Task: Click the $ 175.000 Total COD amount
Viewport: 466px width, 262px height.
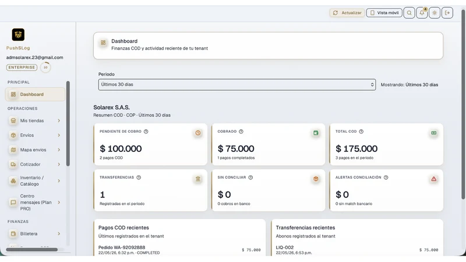Action: coord(356,148)
